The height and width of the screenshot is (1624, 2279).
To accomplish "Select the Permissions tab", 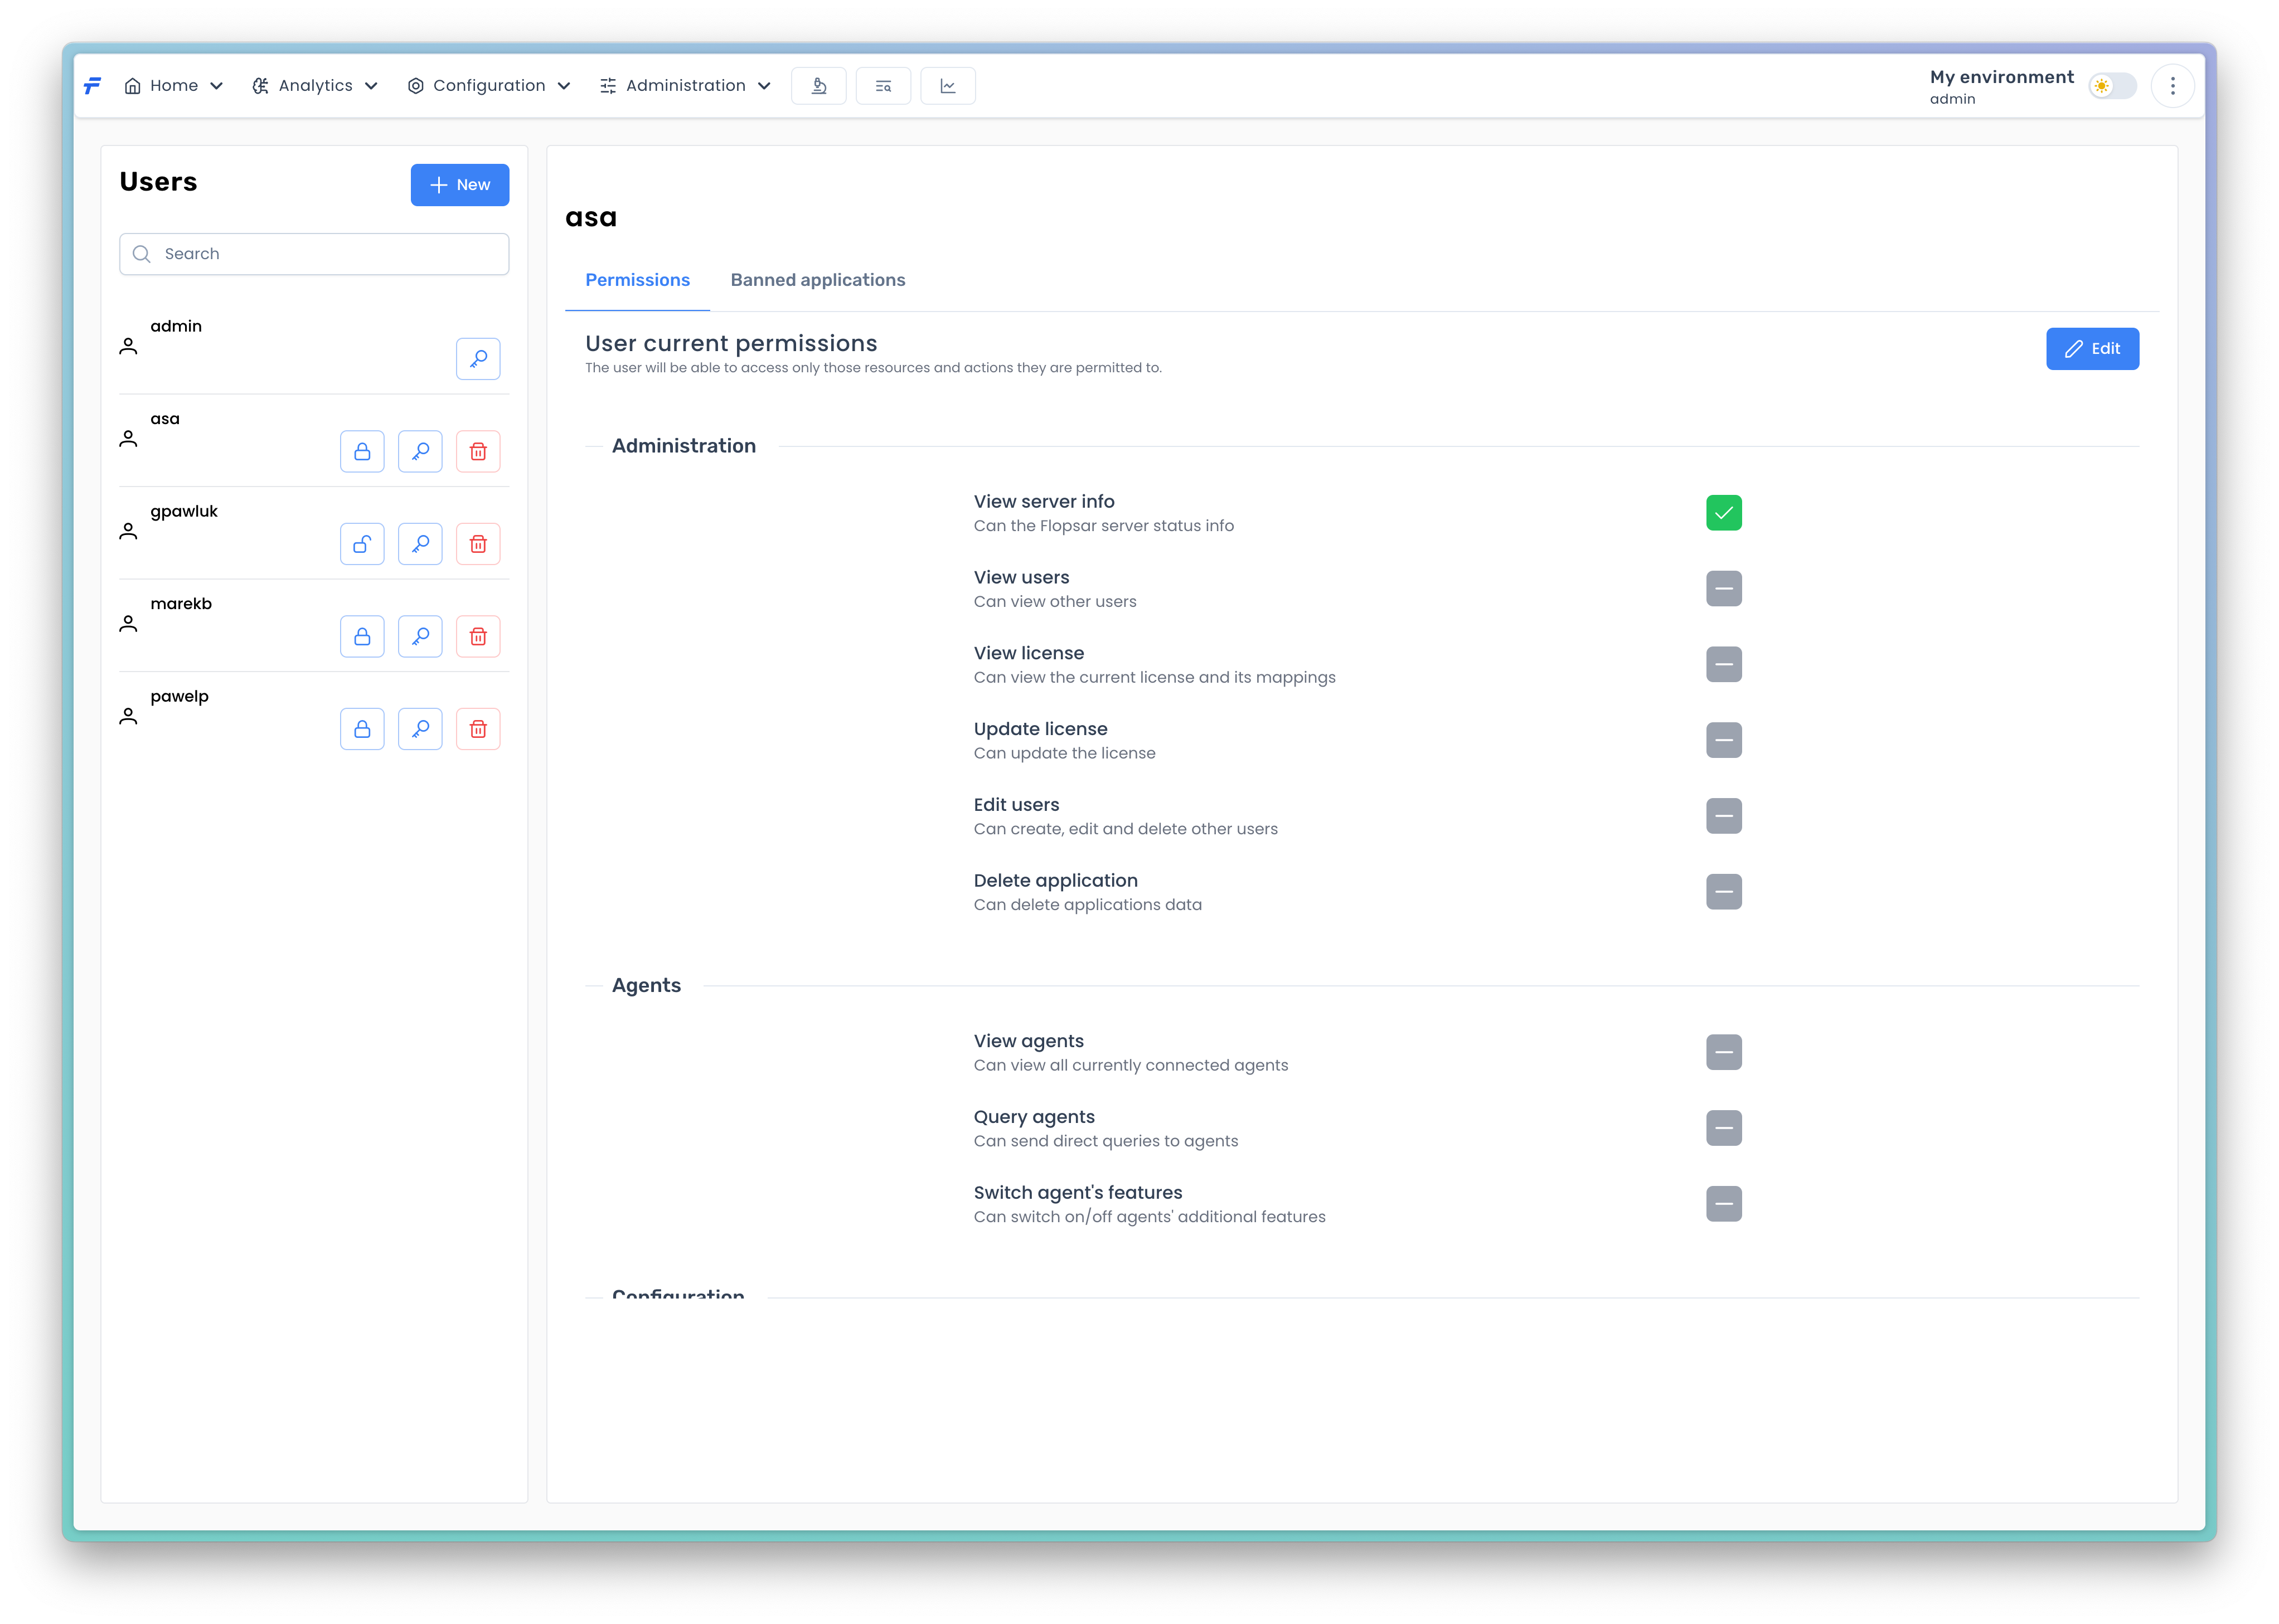I will [637, 280].
